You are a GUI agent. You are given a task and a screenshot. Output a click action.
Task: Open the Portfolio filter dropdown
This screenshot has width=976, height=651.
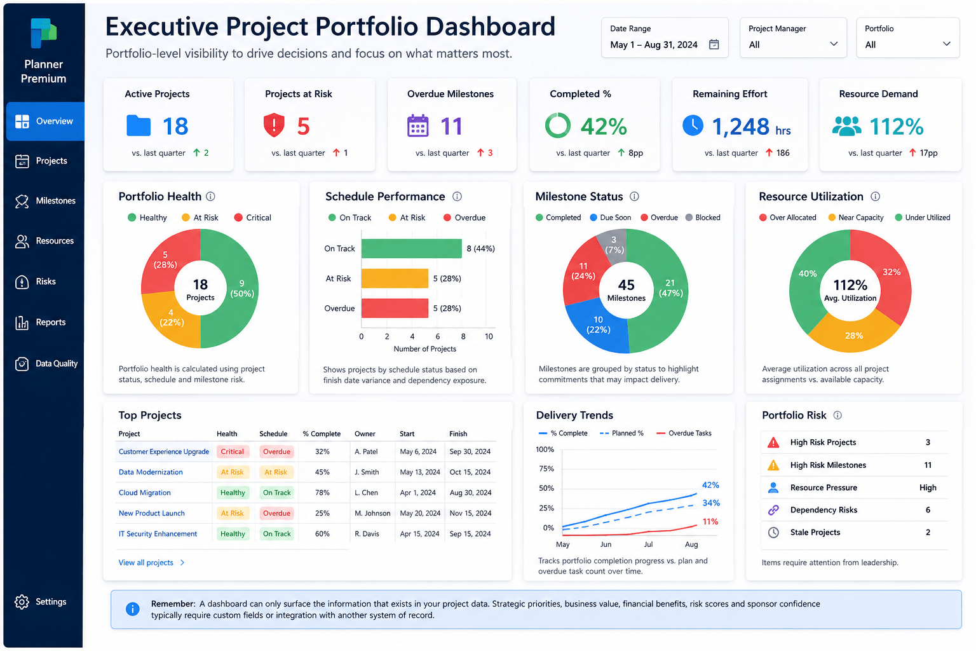[x=907, y=38]
